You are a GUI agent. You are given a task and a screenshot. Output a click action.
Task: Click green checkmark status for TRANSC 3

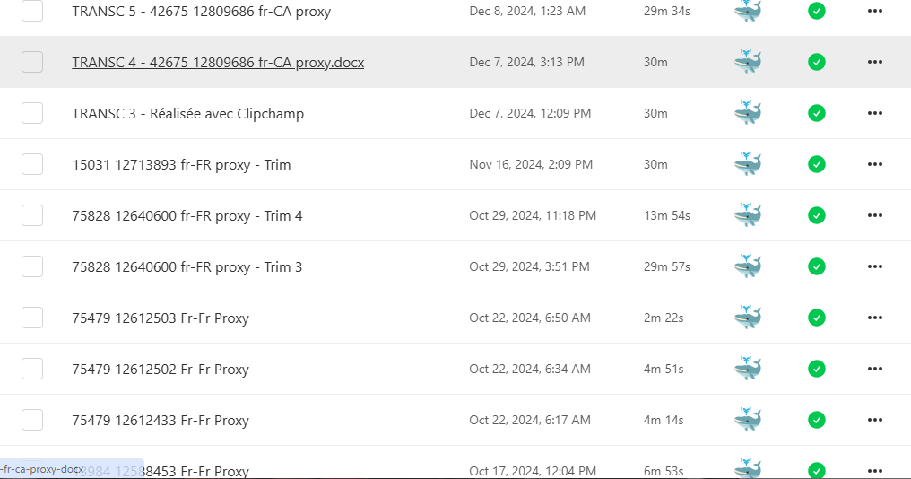point(816,113)
